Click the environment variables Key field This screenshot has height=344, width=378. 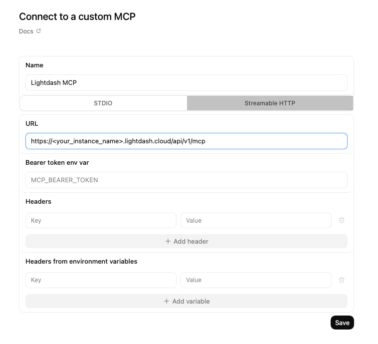click(x=101, y=280)
